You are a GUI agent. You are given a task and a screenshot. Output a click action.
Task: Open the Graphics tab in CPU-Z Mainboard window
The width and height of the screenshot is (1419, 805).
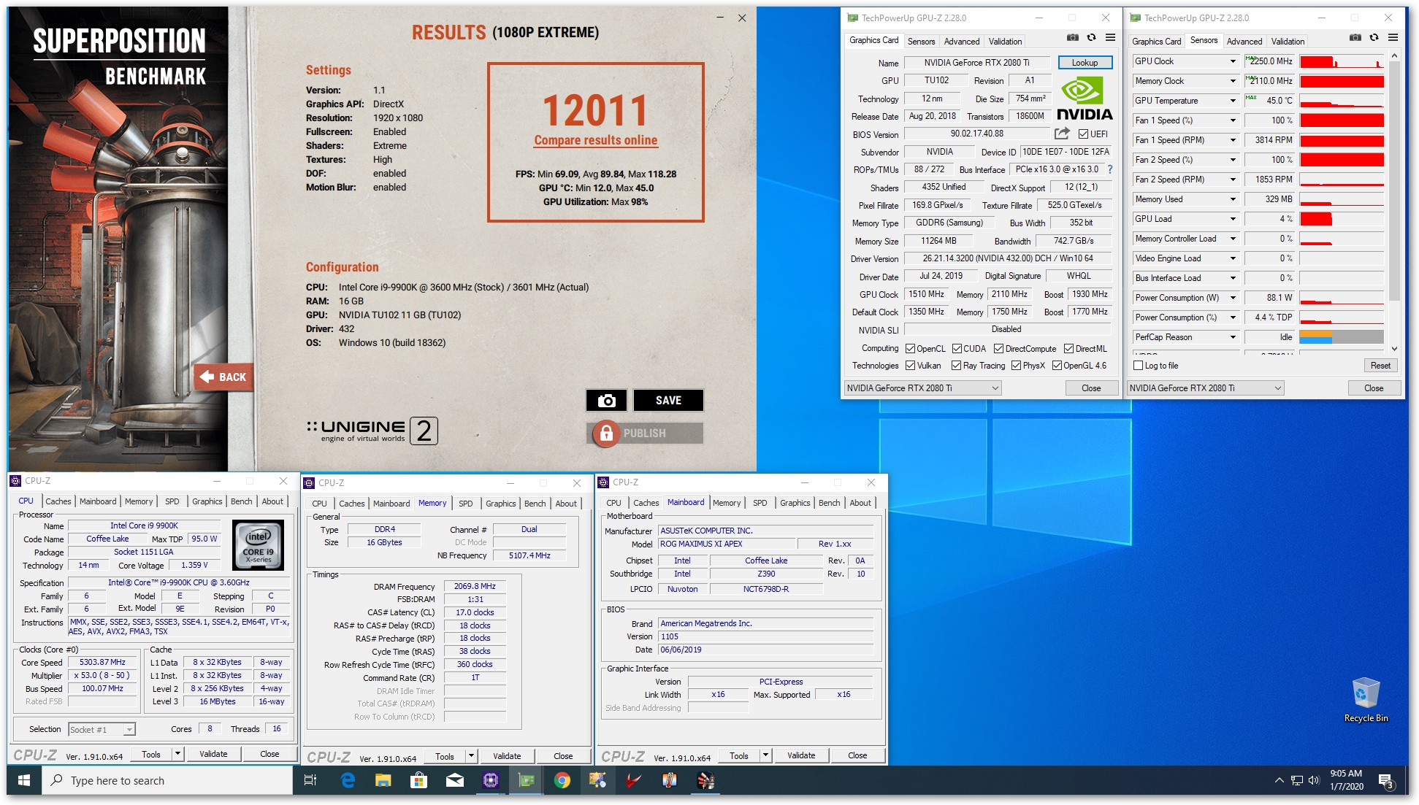pos(795,503)
